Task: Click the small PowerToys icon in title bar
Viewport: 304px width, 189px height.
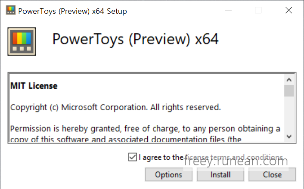Action: (11, 10)
